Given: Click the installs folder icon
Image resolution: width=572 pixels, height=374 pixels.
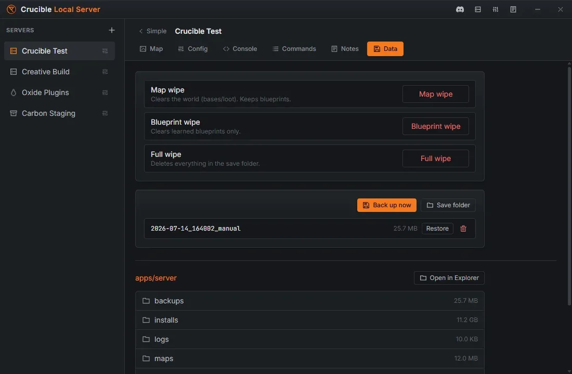Looking at the screenshot, I should (146, 320).
